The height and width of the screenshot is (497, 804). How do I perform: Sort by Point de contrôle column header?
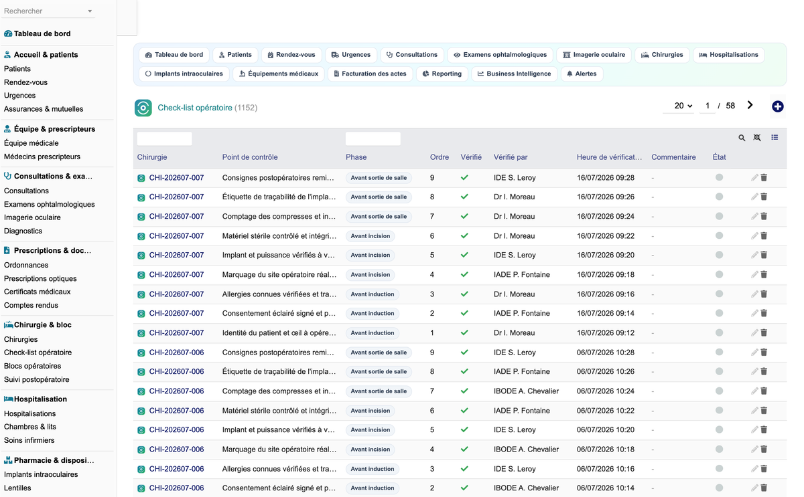tap(250, 157)
